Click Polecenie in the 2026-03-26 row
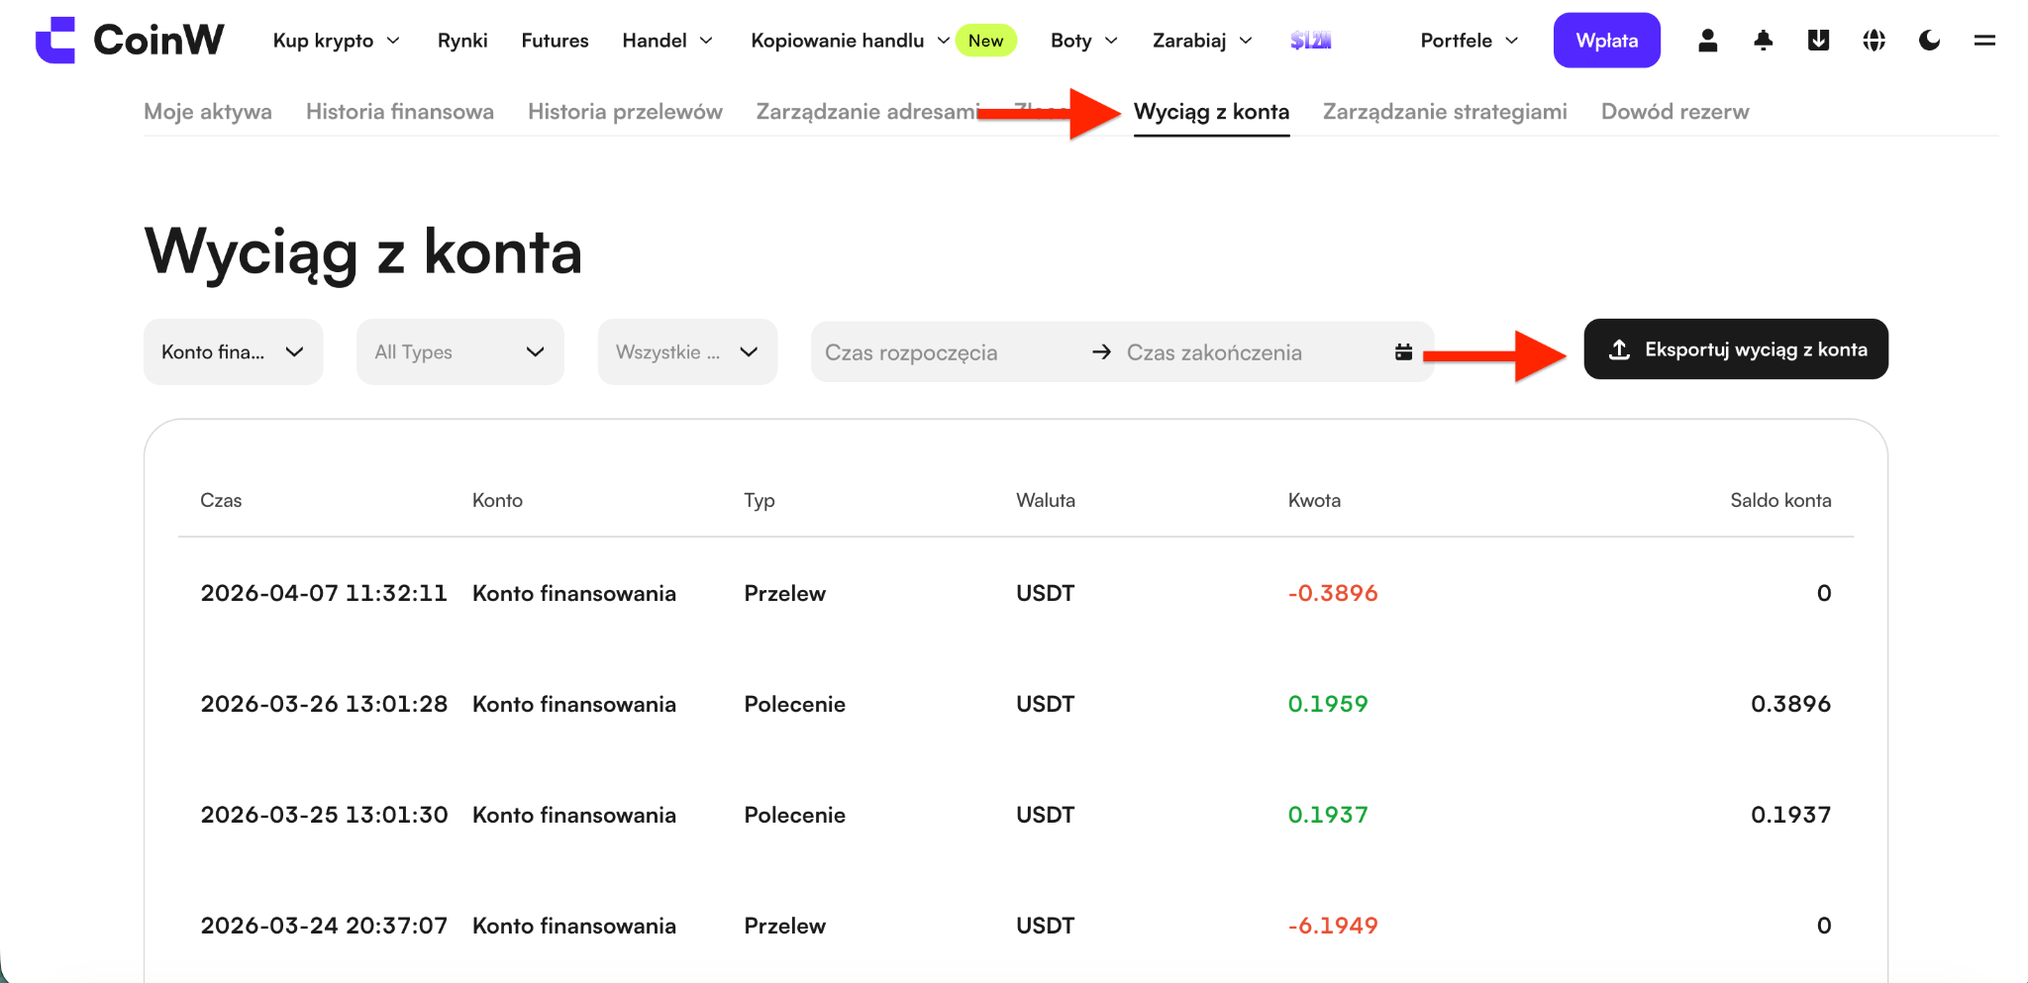Screen dimensions: 2028x983 794,704
